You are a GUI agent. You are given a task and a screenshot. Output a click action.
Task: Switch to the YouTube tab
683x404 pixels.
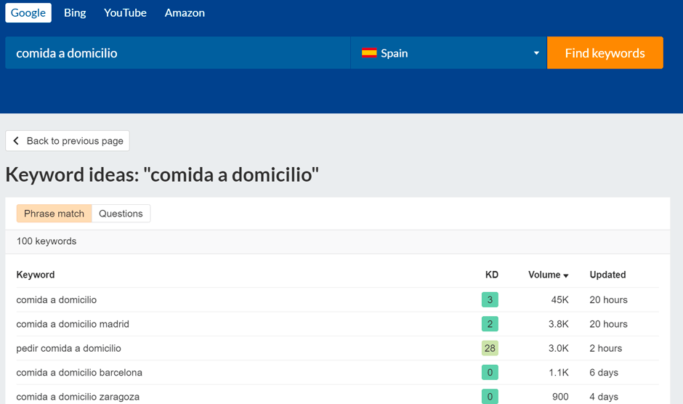125,12
